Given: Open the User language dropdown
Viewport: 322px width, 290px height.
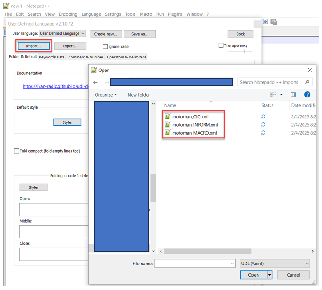Looking at the screenshot, I should point(63,33).
